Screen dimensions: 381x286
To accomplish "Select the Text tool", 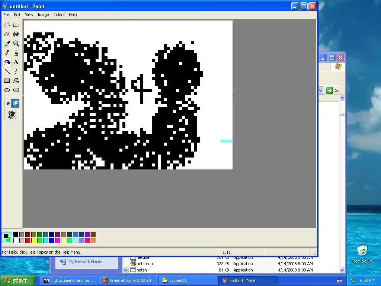I will (16, 62).
